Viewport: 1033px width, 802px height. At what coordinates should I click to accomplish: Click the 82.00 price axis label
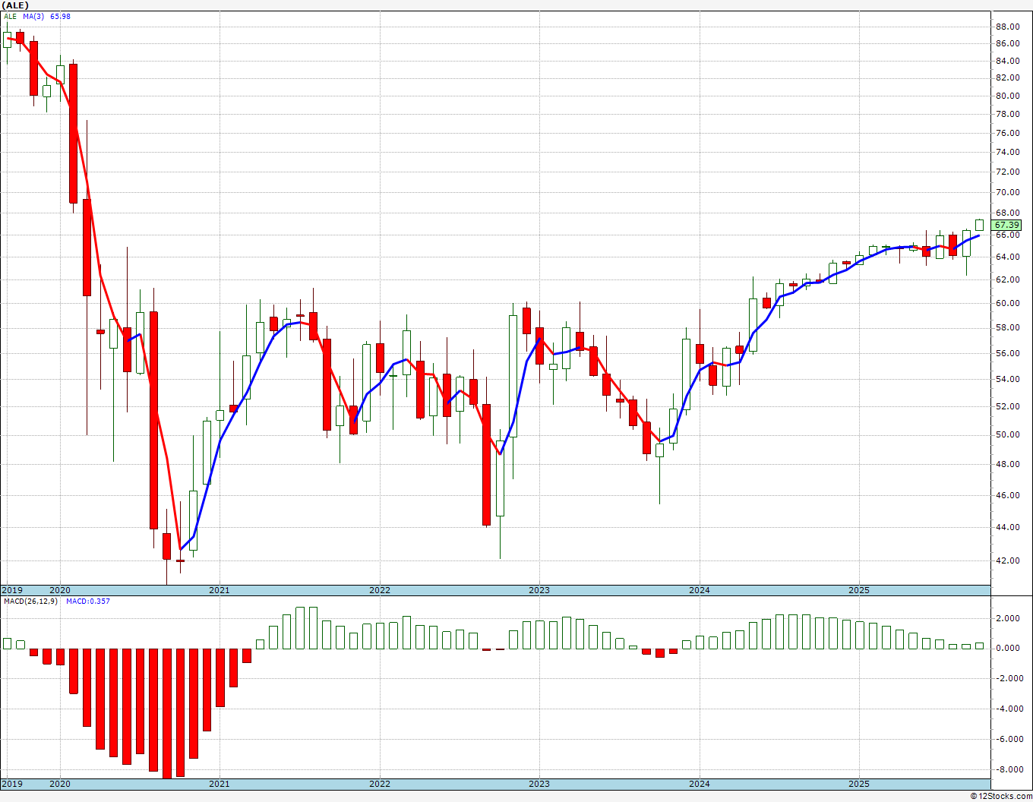click(x=1007, y=78)
